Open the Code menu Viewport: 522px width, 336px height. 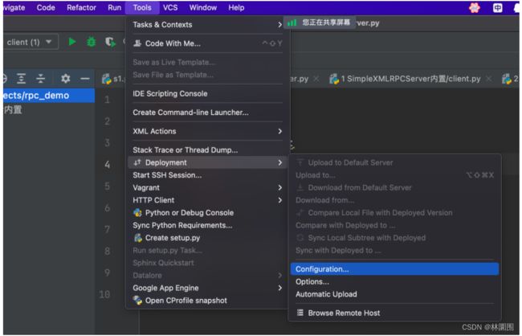coord(46,8)
